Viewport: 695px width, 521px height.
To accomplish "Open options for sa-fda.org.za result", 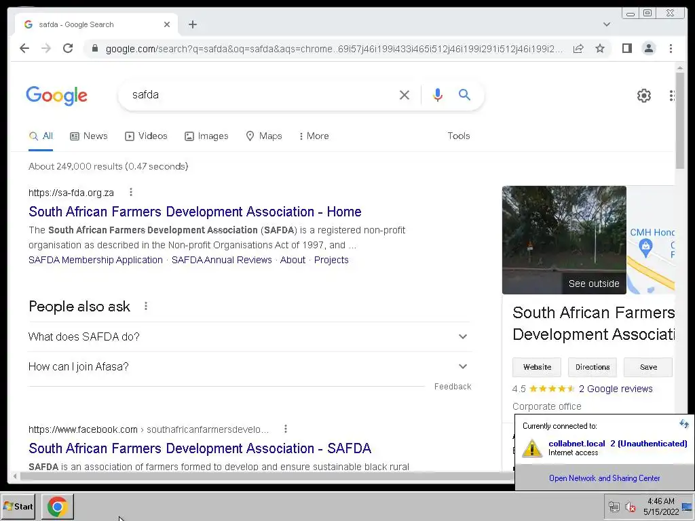I will [131, 192].
